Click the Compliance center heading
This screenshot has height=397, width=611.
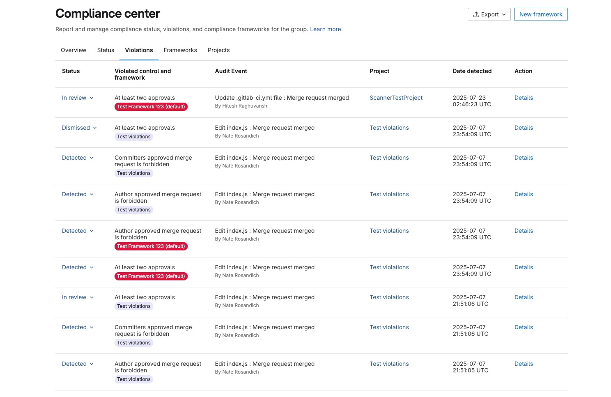click(108, 13)
